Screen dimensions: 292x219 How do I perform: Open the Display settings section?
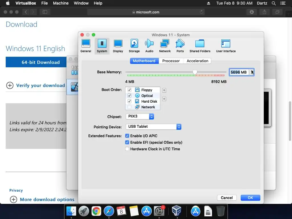(118, 46)
